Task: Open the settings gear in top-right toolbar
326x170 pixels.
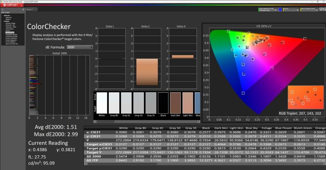Action: [321, 10]
